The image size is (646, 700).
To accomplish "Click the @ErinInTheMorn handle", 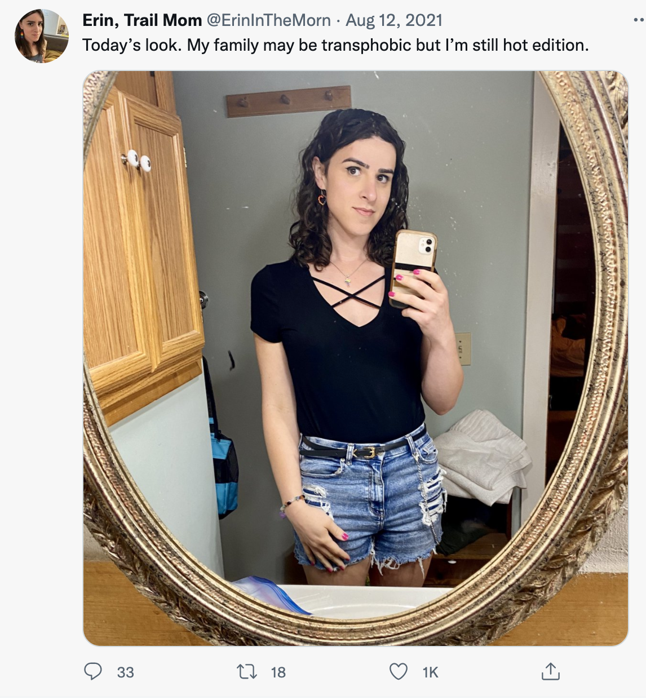I will (x=269, y=20).
